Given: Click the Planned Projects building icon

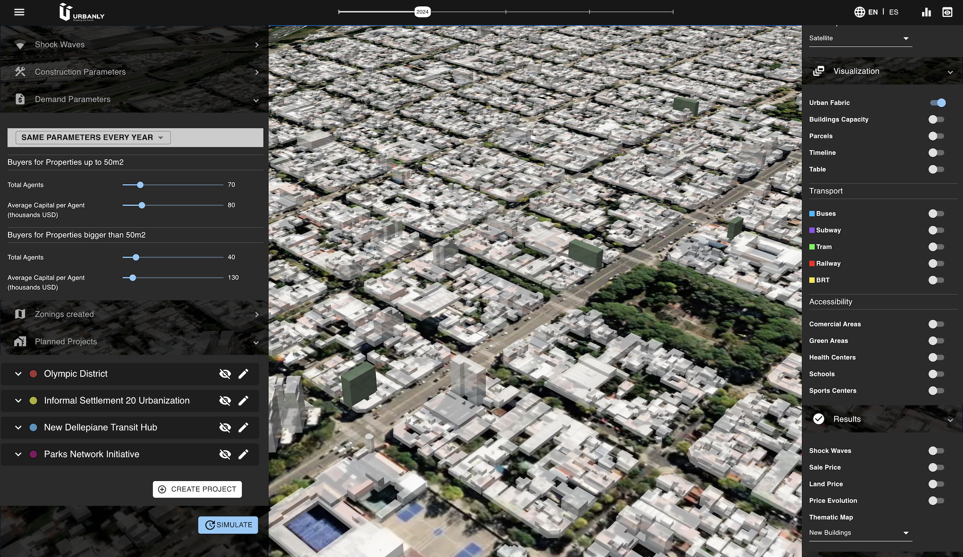Looking at the screenshot, I should coord(20,341).
